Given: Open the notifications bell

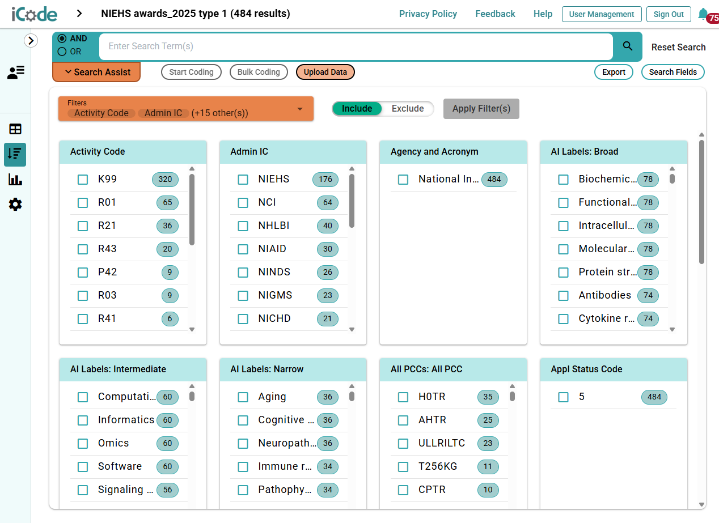Looking at the screenshot, I should pos(703,14).
